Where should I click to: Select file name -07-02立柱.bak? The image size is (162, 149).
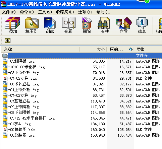(x=22, y=78)
